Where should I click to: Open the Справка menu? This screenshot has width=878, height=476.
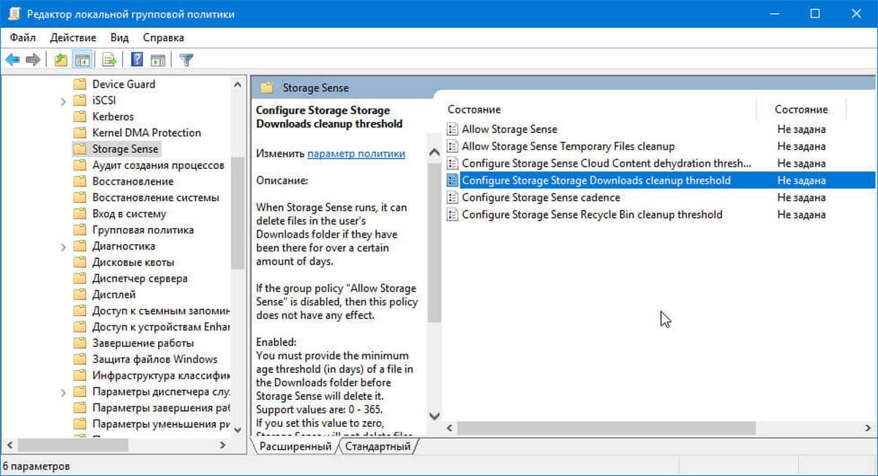[163, 37]
